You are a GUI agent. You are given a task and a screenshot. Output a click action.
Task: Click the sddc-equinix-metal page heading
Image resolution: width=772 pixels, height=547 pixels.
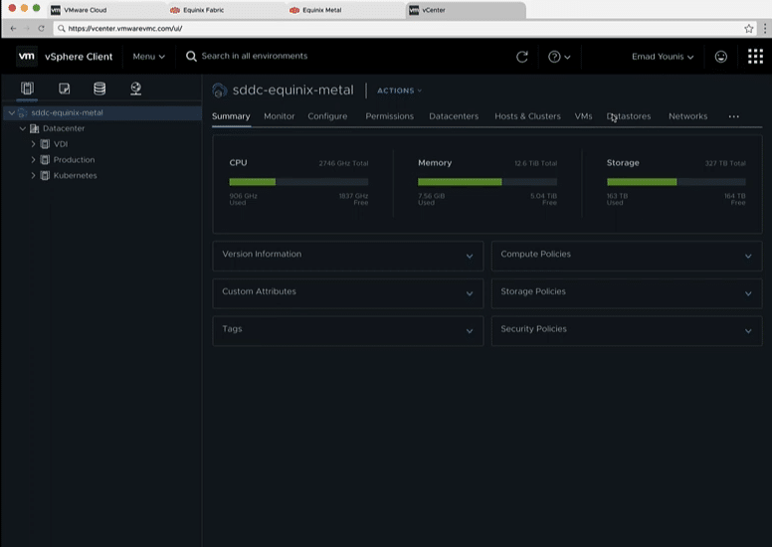tap(292, 91)
